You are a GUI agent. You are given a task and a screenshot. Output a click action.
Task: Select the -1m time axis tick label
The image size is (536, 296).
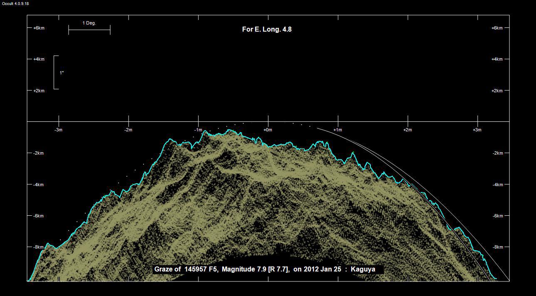pyautogui.click(x=198, y=130)
